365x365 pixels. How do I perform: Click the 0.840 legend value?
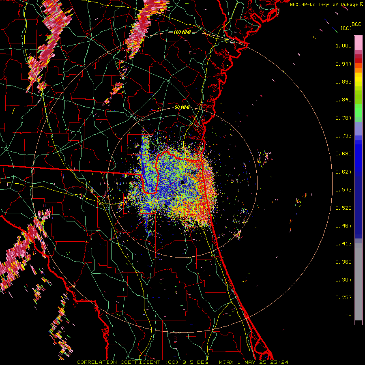click(344, 100)
